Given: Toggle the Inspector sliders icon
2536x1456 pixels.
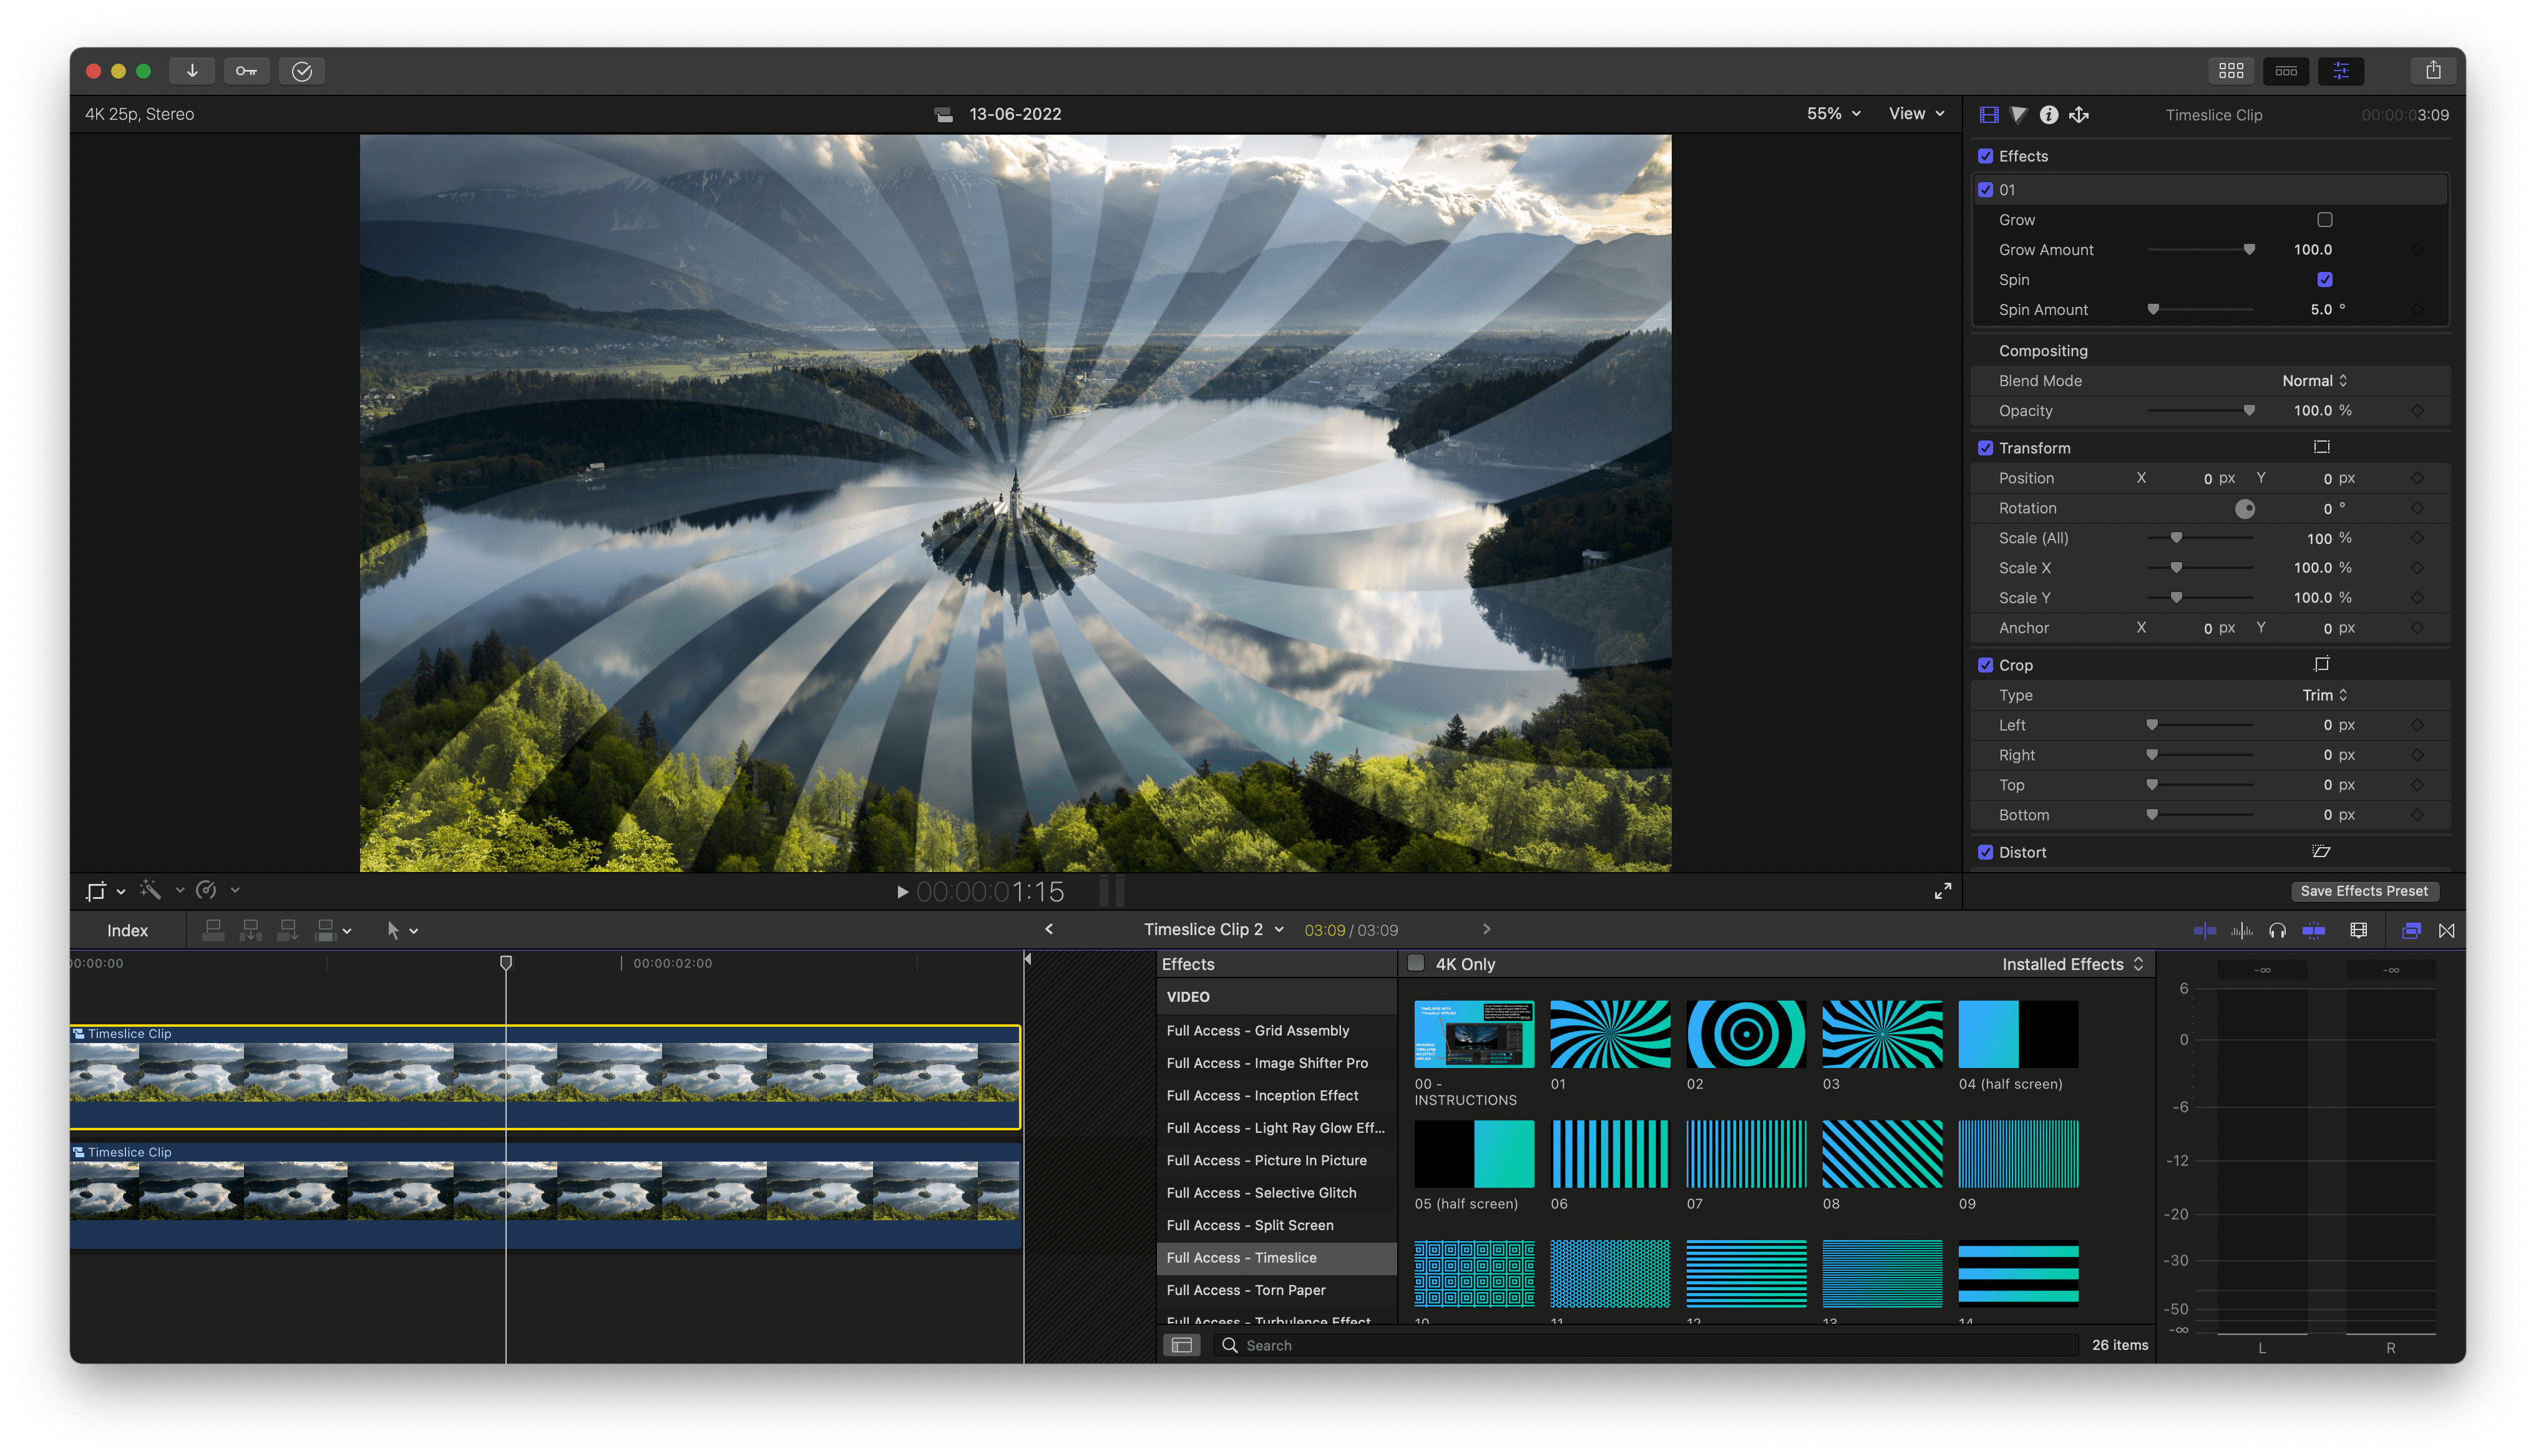Looking at the screenshot, I should pos(2341,71).
